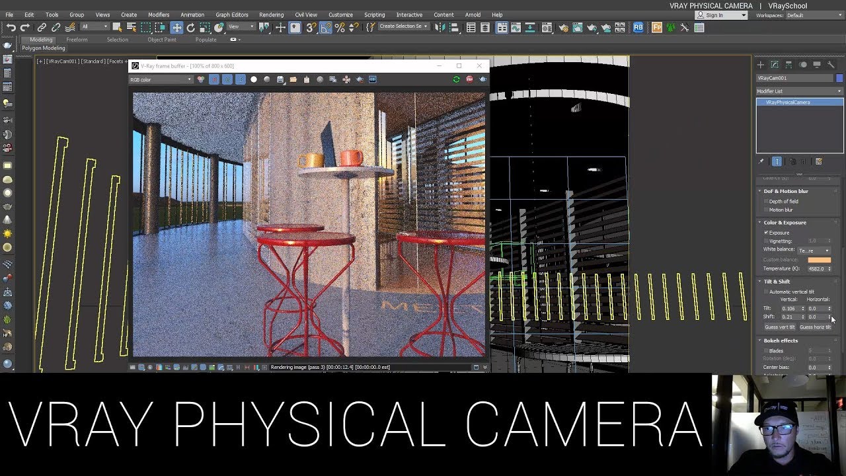Open Select by Name list

(x=132, y=27)
